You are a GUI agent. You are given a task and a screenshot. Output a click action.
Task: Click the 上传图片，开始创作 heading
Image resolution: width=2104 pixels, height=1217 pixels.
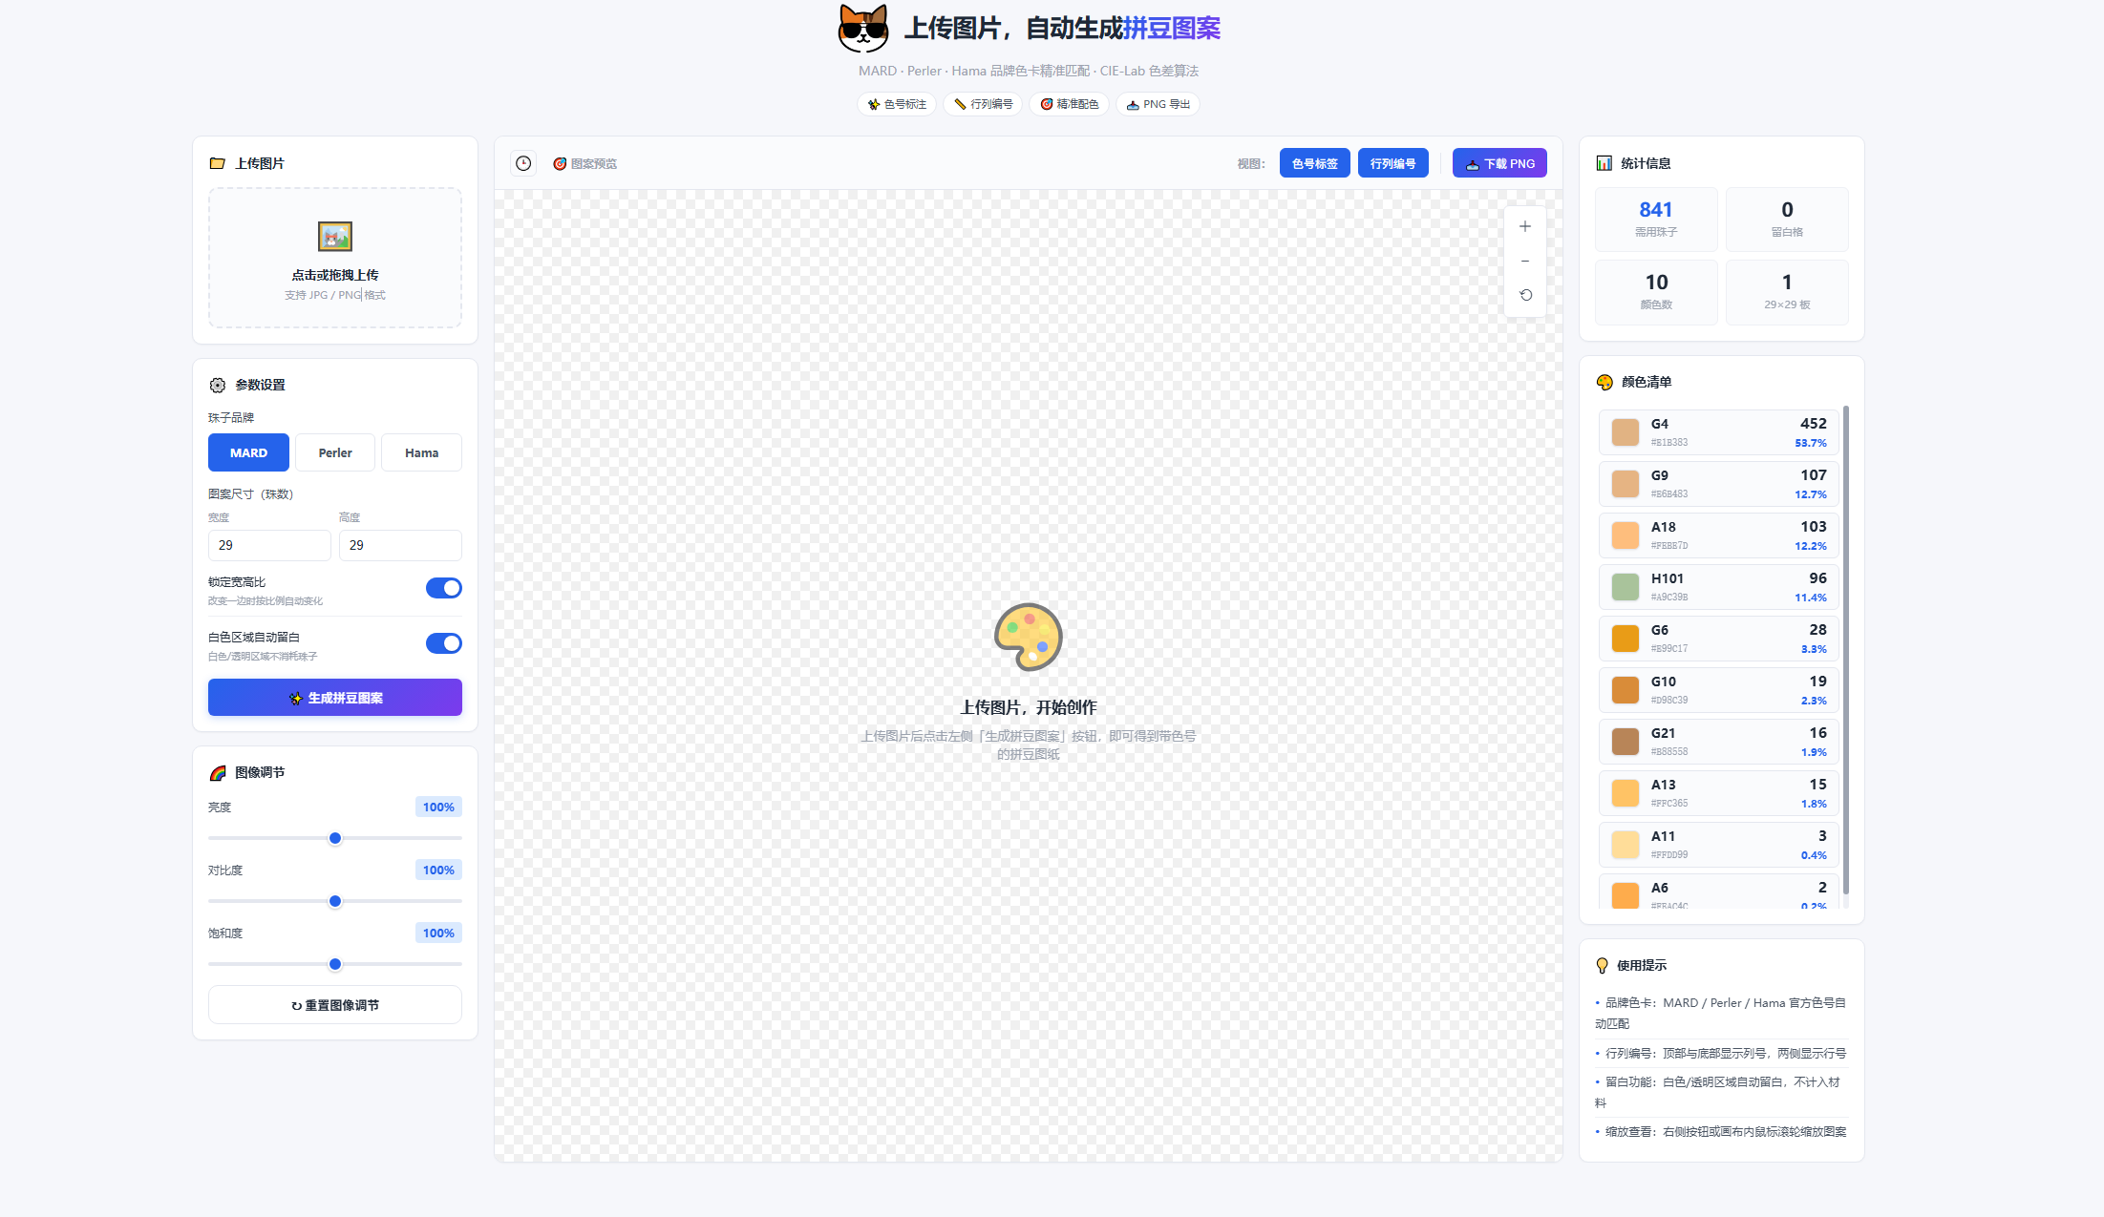point(1029,707)
